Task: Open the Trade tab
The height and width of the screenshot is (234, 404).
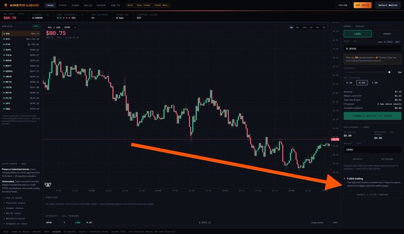Action: pos(50,5)
